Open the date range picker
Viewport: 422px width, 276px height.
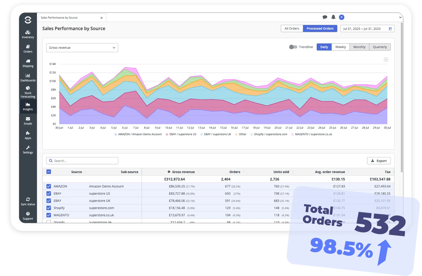point(367,29)
